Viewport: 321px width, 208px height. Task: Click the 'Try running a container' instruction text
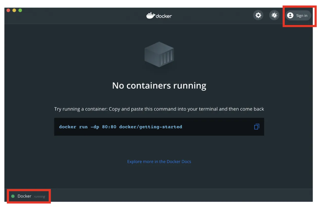click(x=159, y=109)
